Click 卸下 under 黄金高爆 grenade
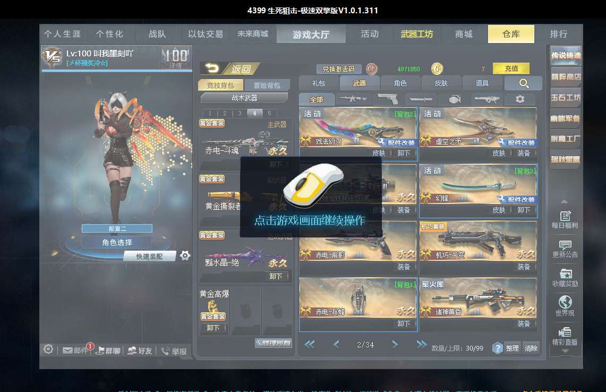Viewport: 606px width, 392px height. coord(214,328)
